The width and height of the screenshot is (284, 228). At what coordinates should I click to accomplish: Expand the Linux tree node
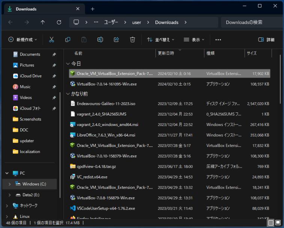[7, 216]
